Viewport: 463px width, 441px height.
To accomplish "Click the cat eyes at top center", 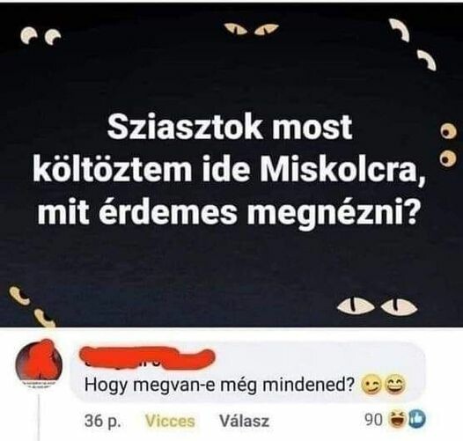I will pyautogui.click(x=251, y=29).
